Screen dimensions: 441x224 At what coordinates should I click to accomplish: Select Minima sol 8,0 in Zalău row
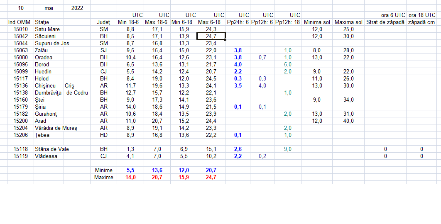click(x=317, y=50)
